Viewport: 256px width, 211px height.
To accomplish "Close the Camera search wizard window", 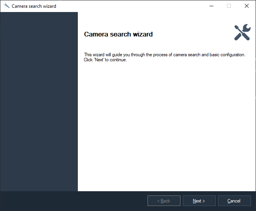I will coord(247,6).
